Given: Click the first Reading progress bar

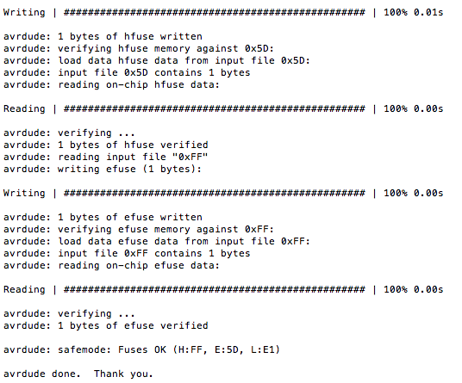Looking at the screenshot, I should [x=223, y=108].
